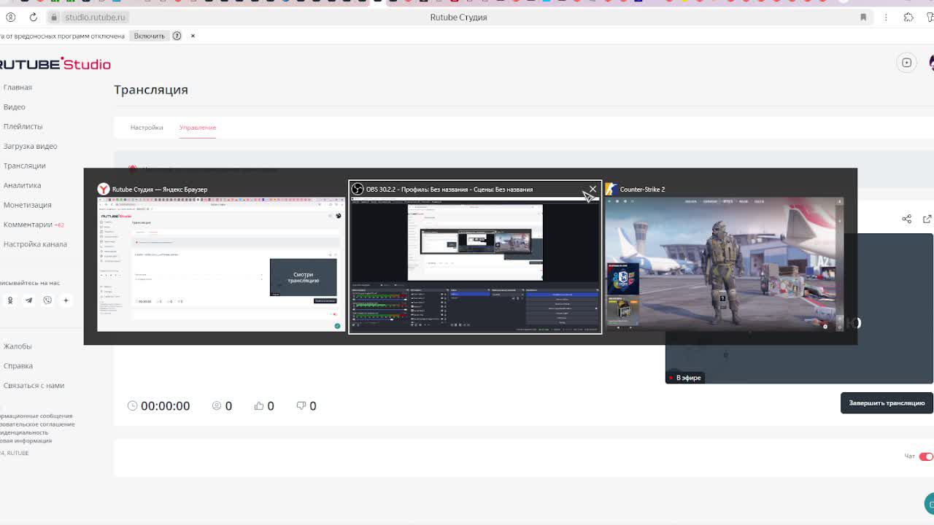Close the OBS window from task switcher
Screen dimensions: 934x525
593,189
